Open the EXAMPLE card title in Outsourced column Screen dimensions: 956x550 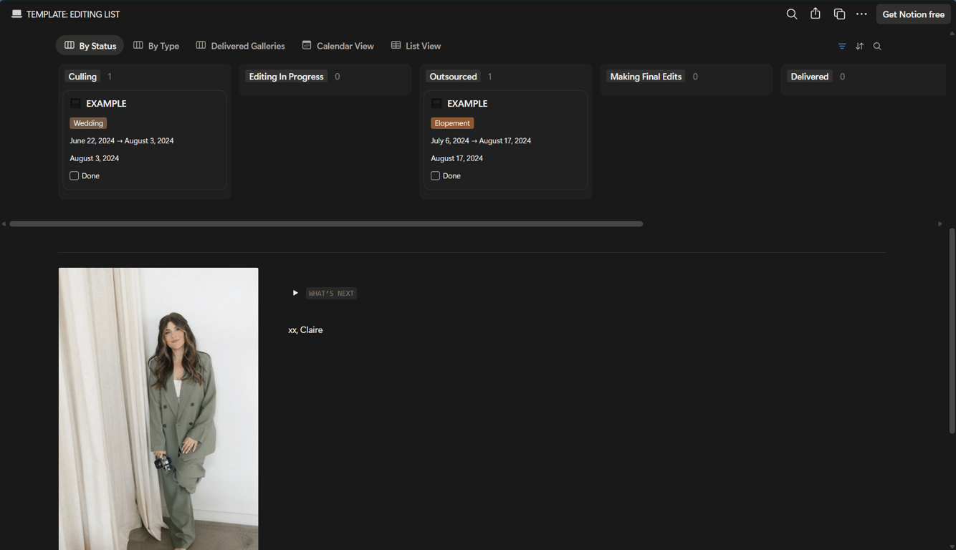(x=467, y=104)
